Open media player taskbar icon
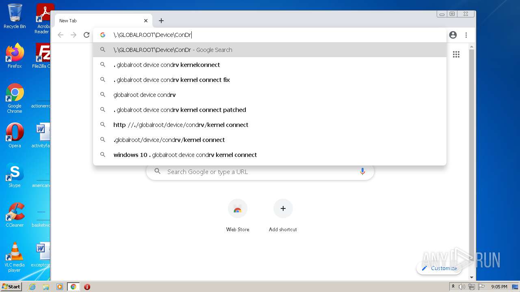520x292 pixels. tap(60, 287)
